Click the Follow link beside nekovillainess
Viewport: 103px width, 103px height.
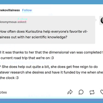point(27,10)
